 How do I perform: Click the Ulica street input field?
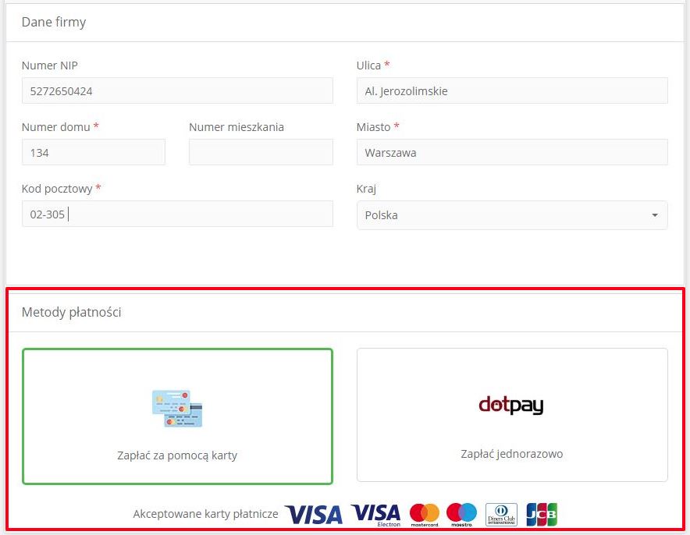[x=512, y=91]
